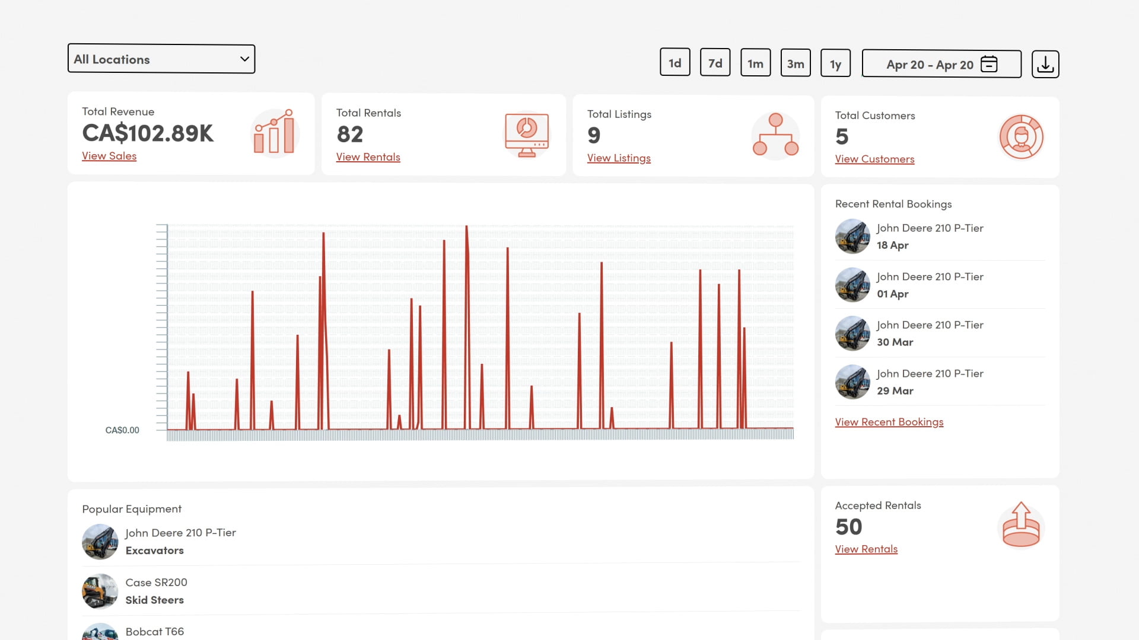The image size is (1139, 640).
Task: Switch to the 1y time range
Action: (x=835, y=64)
